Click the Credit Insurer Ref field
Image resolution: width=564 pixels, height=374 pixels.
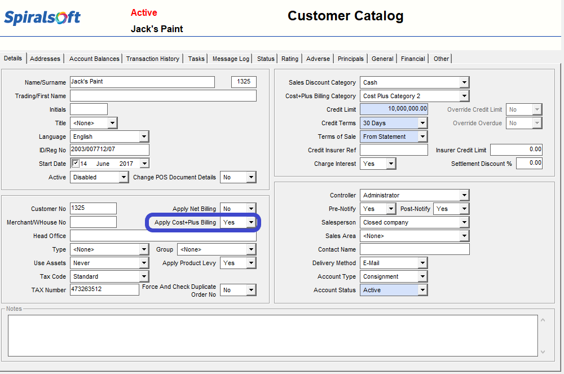point(394,150)
